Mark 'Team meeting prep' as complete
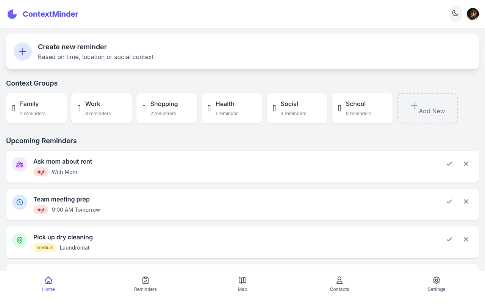 449,201
